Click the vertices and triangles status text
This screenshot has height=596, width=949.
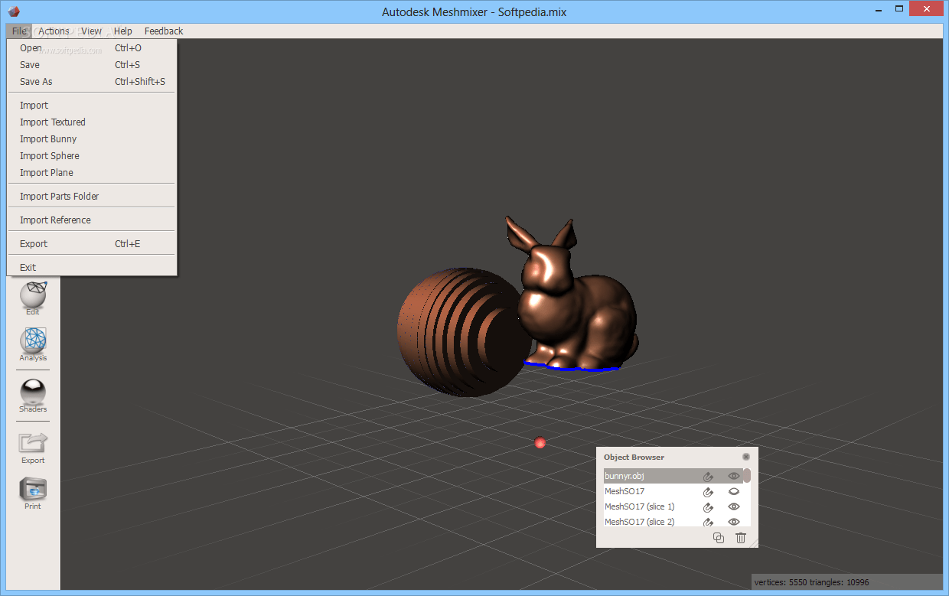tap(811, 582)
